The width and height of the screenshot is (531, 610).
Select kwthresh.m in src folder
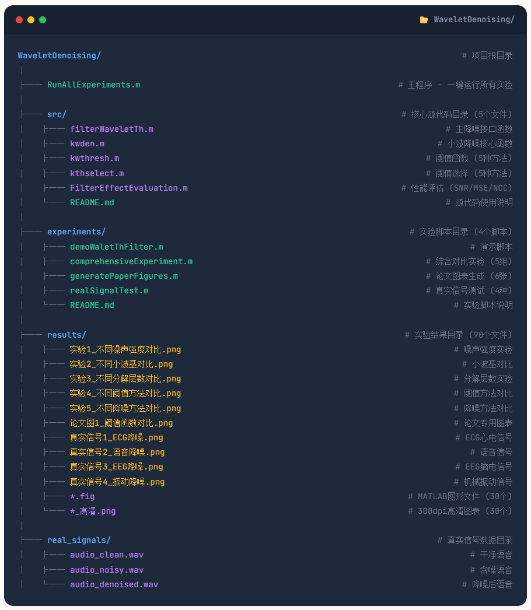click(x=95, y=158)
